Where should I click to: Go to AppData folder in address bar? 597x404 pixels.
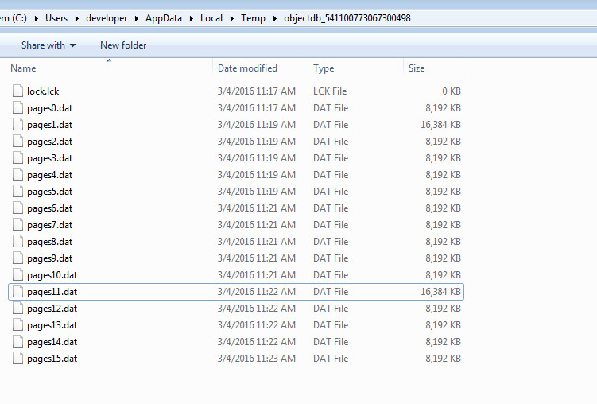pos(164,18)
